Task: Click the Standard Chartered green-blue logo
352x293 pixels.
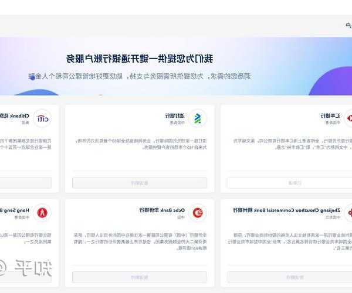Action: (x=198, y=118)
